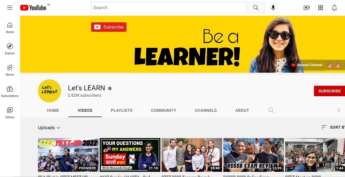The height and width of the screenshot is (177, 345).
Task: Open the COMMUNITY tab
Action: (163, 110)
